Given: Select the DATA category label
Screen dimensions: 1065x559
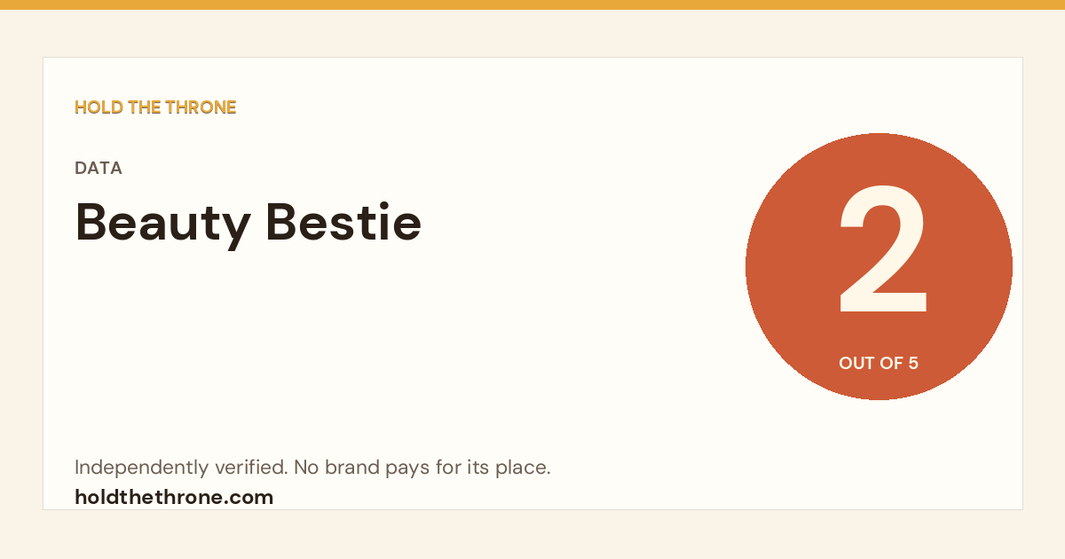Looking at the screenshot, I should 99,169.
